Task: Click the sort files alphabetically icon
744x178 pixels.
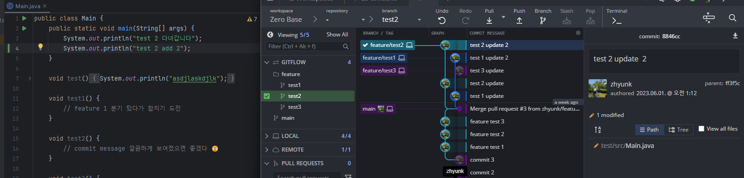Action: (x=598, y=130)
